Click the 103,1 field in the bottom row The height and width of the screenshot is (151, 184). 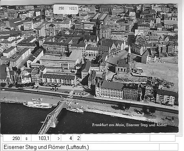click(x=41, y=138)
